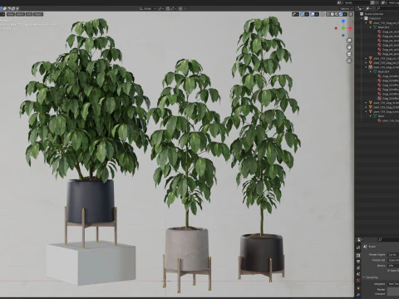Open the Object properties tab
This screenshot has width=399, height=299.
(358, 288)
